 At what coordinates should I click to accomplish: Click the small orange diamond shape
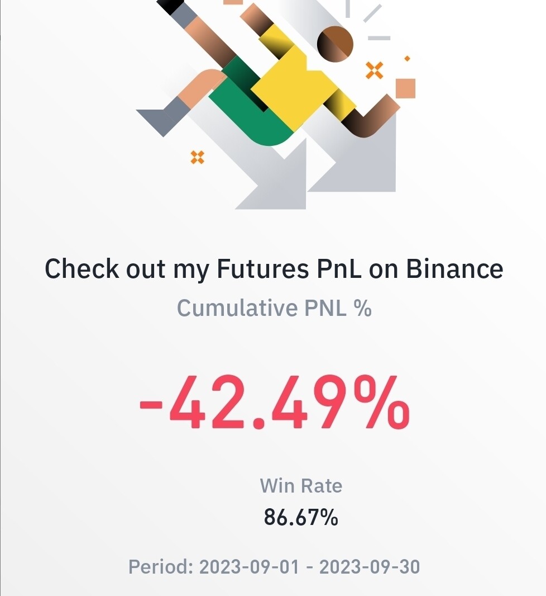tap(407, 58)
